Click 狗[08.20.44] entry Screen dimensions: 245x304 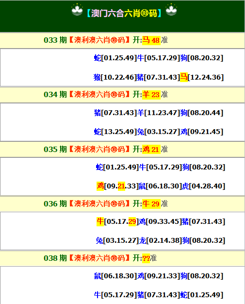(x=202, y=113)
